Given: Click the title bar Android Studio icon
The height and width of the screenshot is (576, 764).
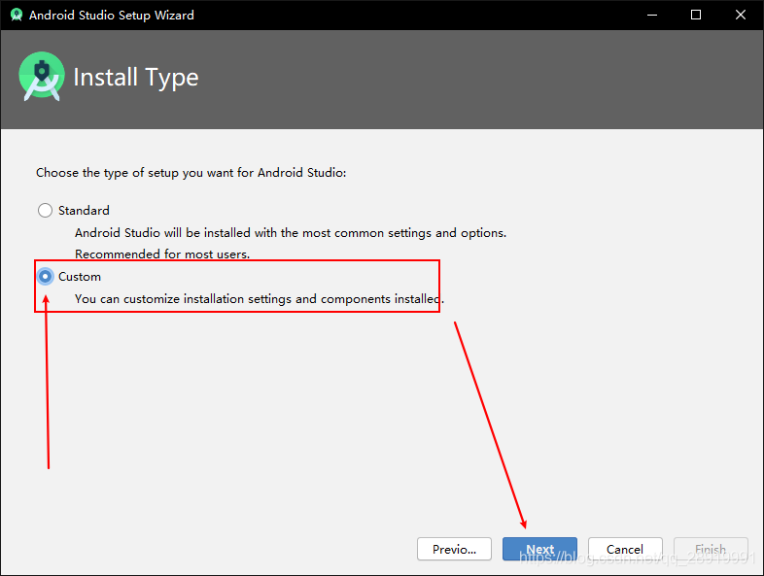Looking at the screenshot, I should (17, 15).
